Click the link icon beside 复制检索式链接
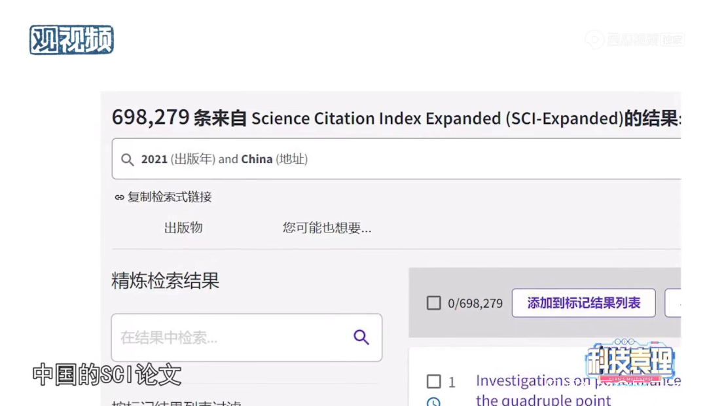This screenshot has width=707, height=406. coord(119,197)
